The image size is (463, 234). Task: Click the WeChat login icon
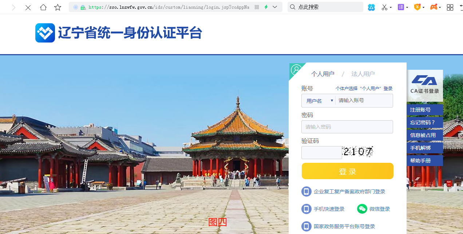click(362, 209)
